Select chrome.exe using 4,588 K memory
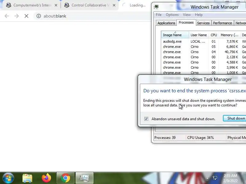 click(x=204, y=62)
